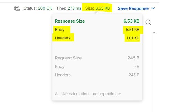
Task: Click the Save Response button
Action: coord(133,8)
